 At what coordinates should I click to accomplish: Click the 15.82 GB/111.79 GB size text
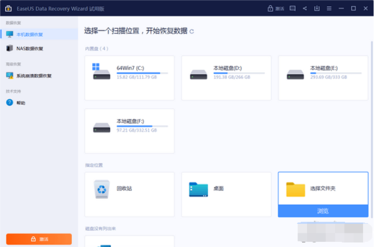coord(136,77)
